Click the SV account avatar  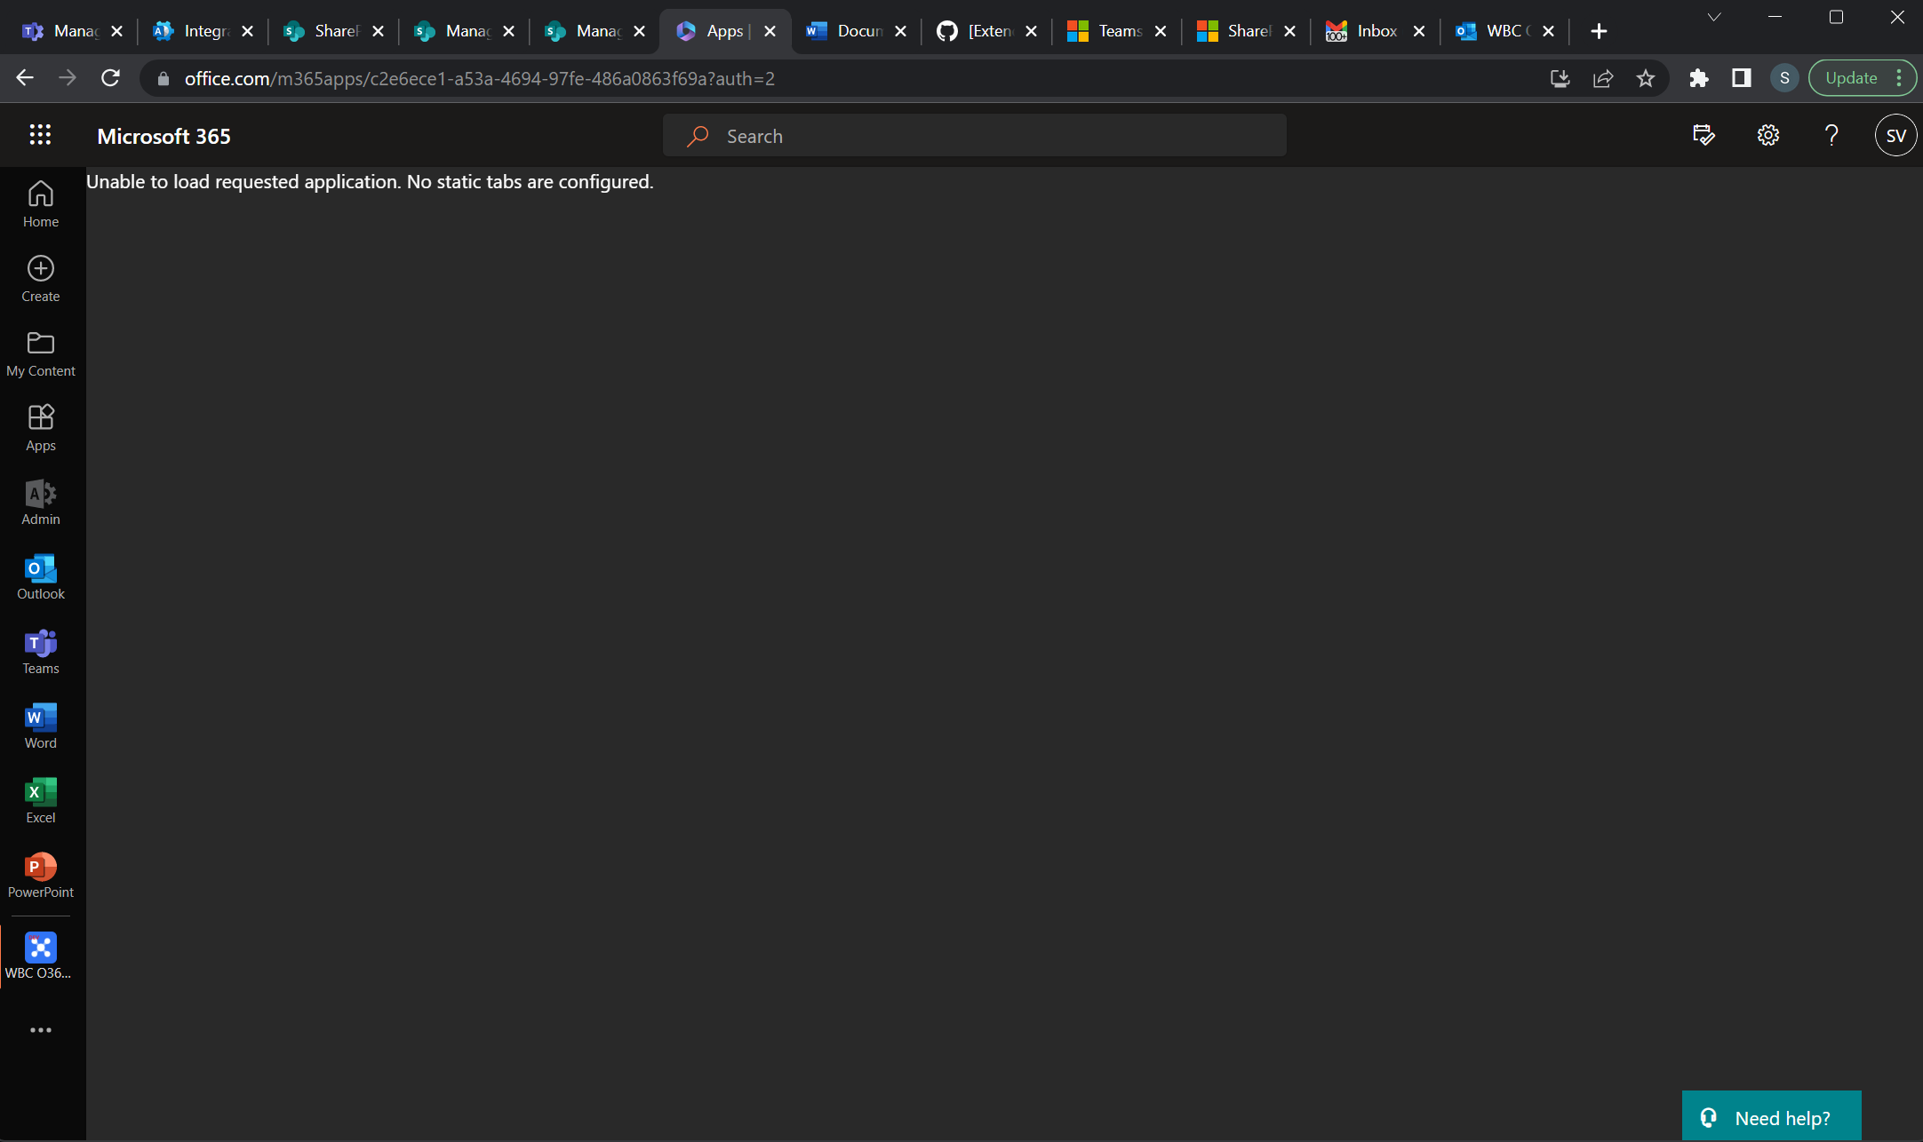[x=1895, y=135]
